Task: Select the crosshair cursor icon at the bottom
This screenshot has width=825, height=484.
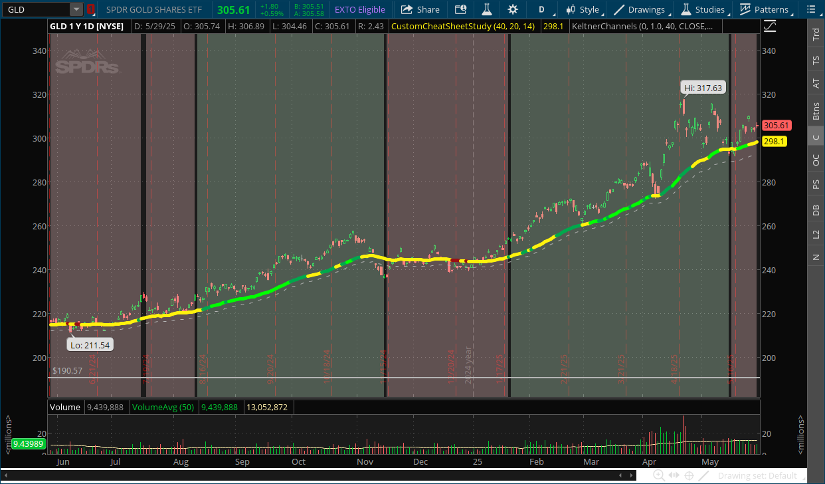Action: pyautogui.click(x=689, y=475)
